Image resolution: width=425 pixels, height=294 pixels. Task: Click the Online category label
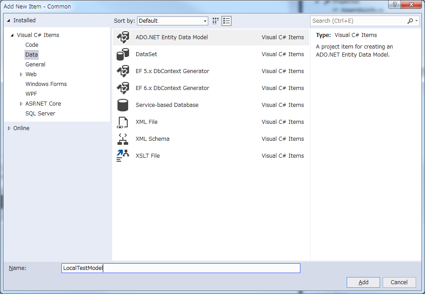(x=21, y=128)
